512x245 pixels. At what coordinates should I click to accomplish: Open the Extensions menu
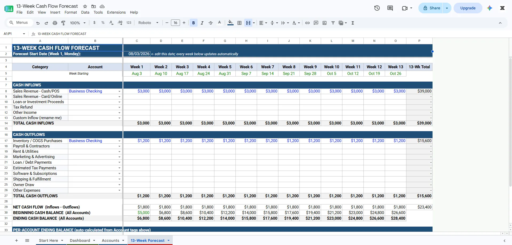116,12
